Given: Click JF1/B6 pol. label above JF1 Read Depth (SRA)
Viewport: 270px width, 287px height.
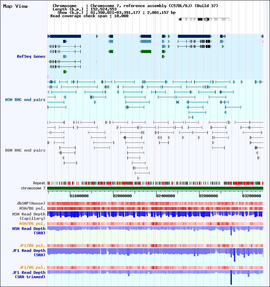Looking at the screenshot, I should click(32, 245).
